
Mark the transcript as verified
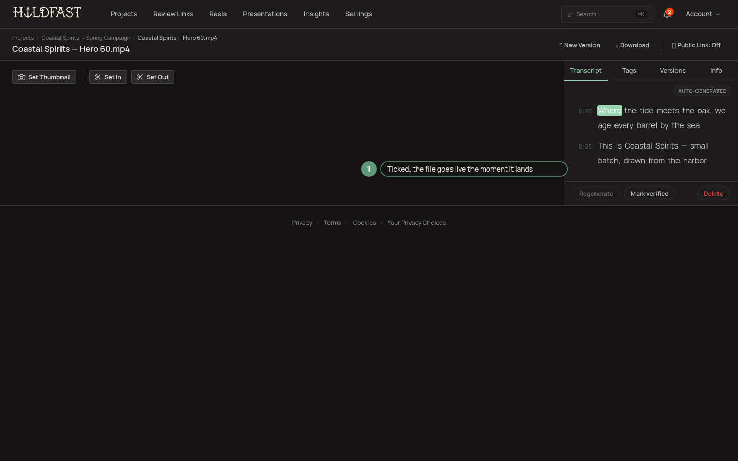[x=649, y=194]
